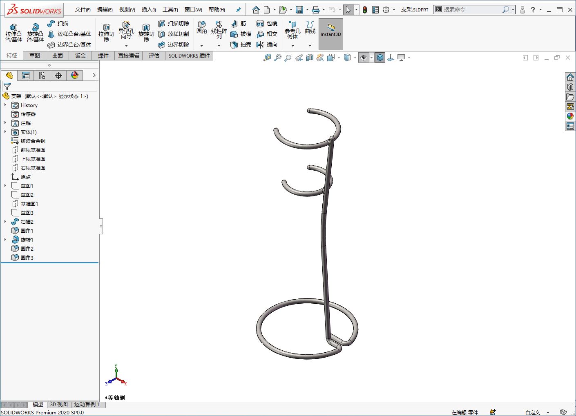This screenshot has width=576, height=416.
Task: Open the DisplayManager color wheel tab
Action: pyautogui.click(x=75, y=76)
